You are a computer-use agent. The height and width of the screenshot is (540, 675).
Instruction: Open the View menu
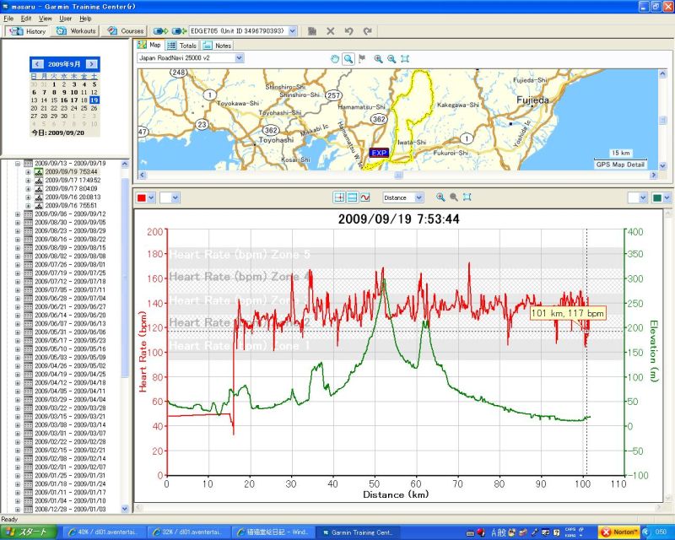[x=46, y=19]
